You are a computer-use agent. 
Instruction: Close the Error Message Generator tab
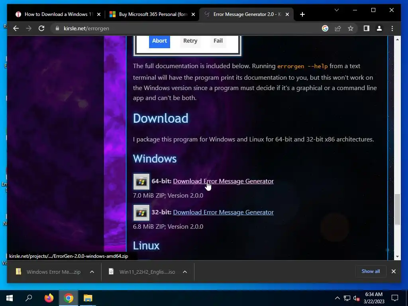pyautogui.click(x=287, y=14)
